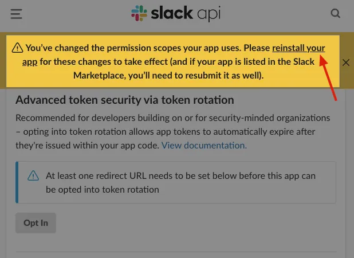Open the hamburger navigation menu

pos(16,14)
